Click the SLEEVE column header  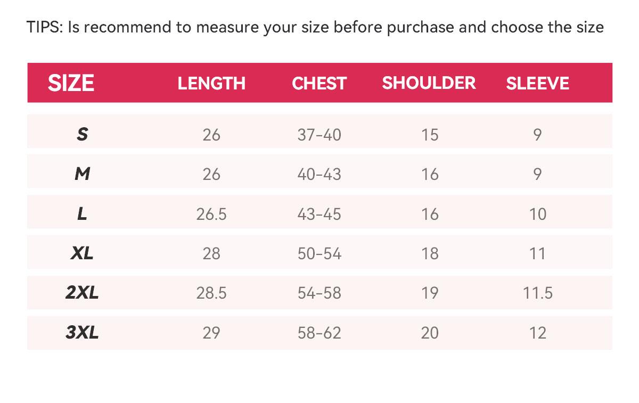[537, 83]
